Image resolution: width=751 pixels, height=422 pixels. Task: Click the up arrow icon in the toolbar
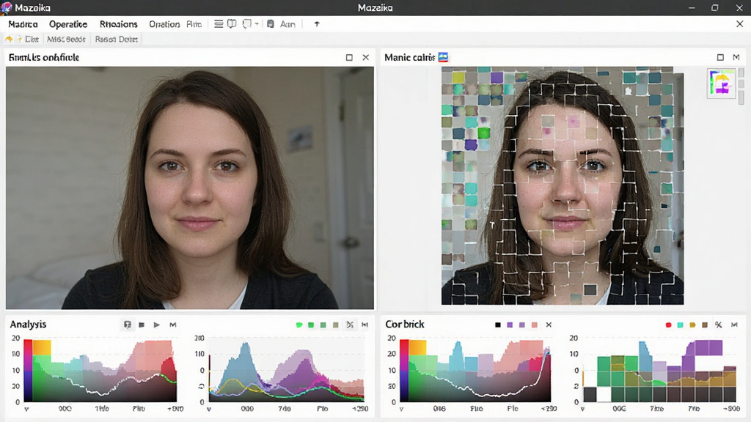[x=317, y=24]
